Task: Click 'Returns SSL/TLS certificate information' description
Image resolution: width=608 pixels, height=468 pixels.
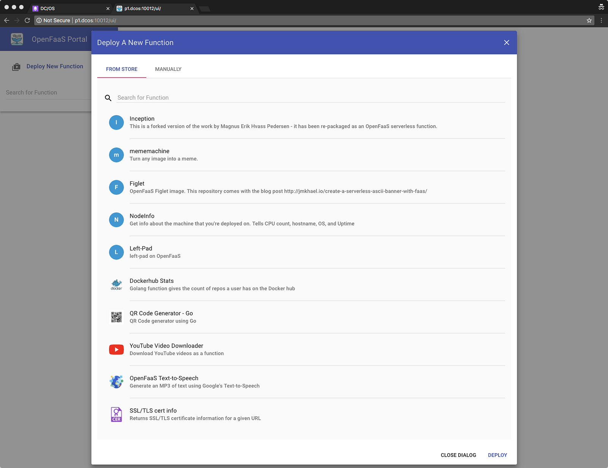Action: [x=195, y=418]
